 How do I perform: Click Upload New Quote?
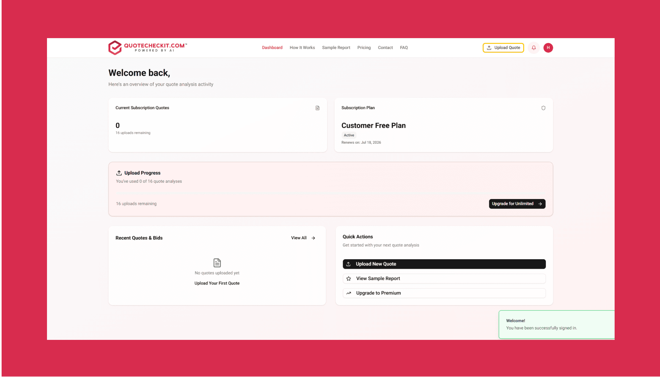[444, 264]
